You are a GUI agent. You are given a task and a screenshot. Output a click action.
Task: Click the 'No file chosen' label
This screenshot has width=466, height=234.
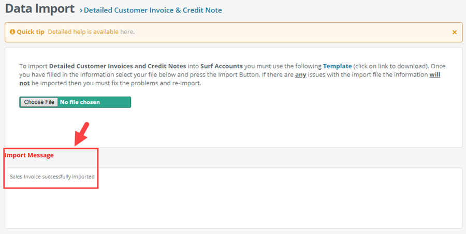80,102
